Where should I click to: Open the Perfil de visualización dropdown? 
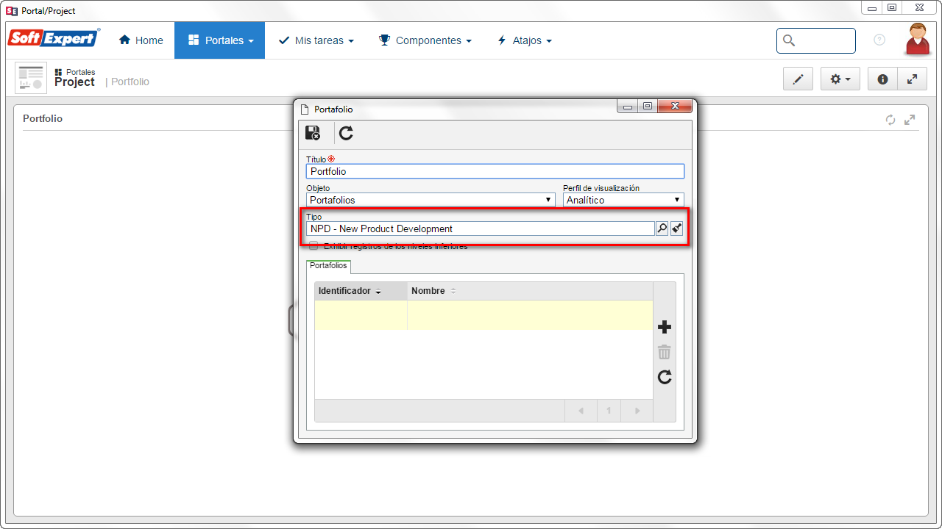(x=623, y=200)
